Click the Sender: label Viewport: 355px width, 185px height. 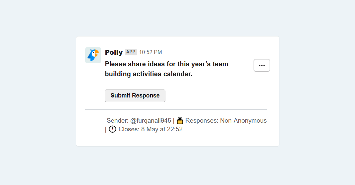117,120
